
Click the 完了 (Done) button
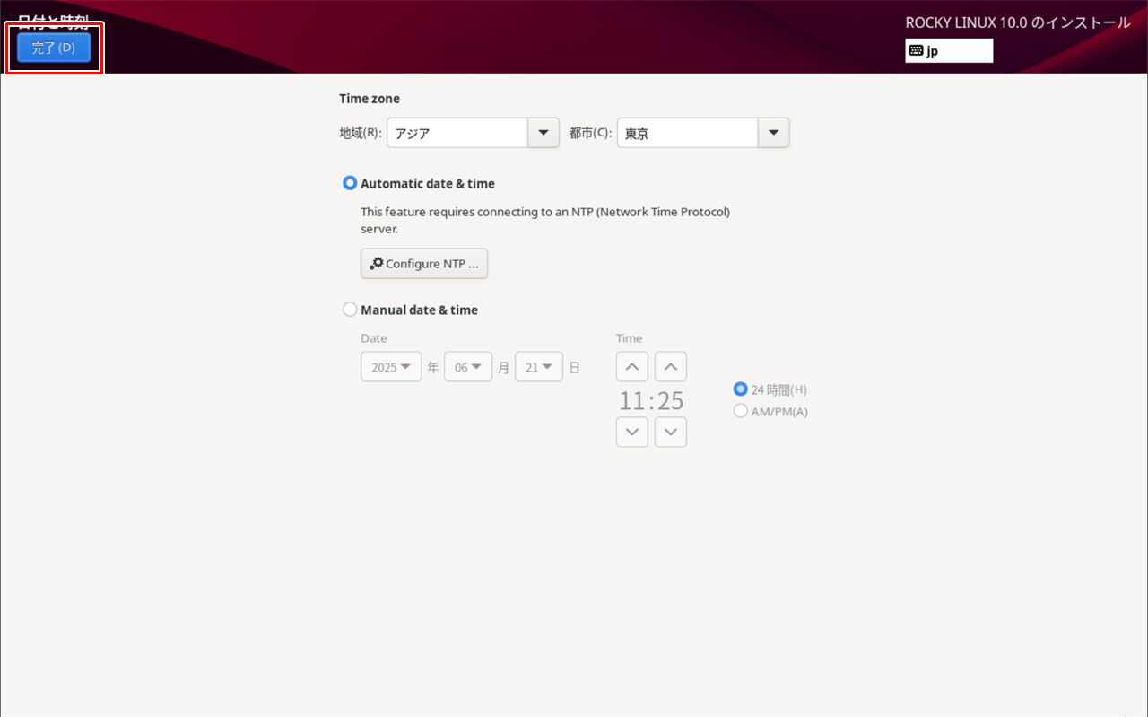[54, 48]
